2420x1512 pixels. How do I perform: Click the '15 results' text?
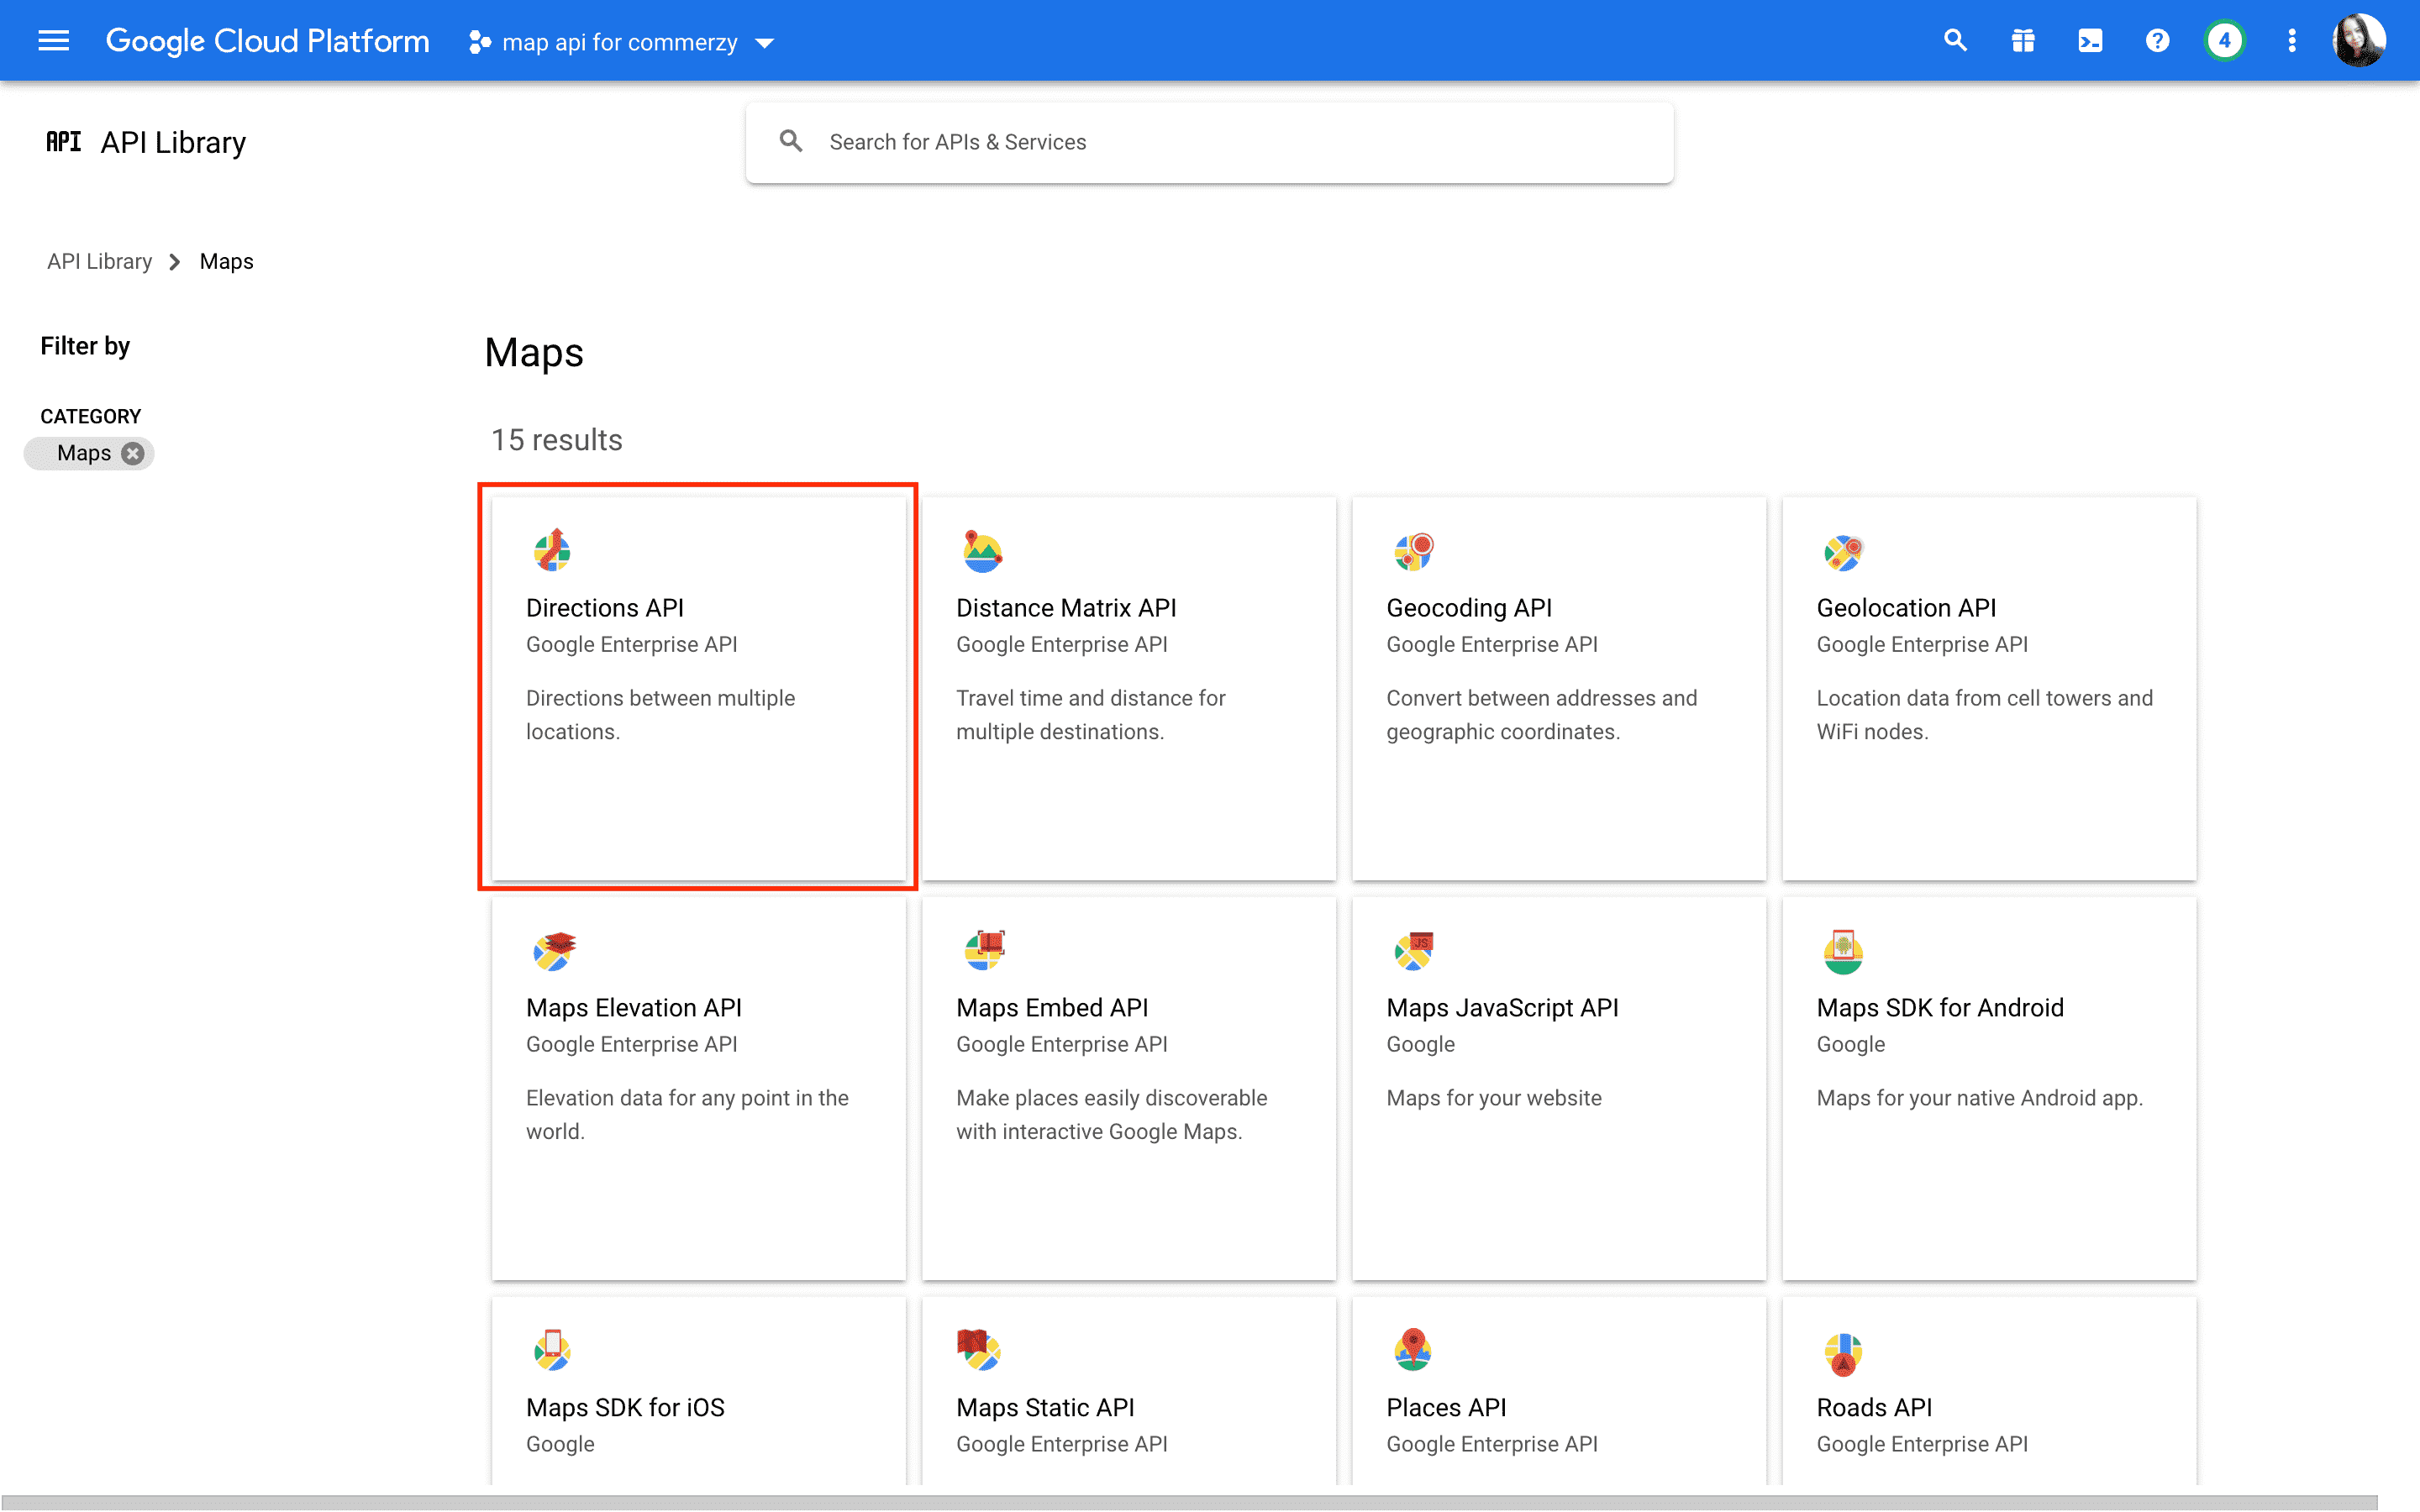(556, 440)
